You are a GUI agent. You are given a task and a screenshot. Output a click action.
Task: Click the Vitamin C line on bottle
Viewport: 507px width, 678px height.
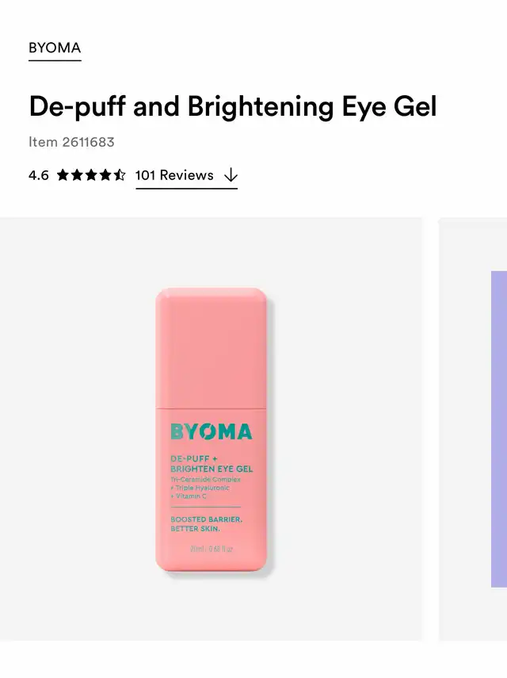click(x=189, y=496)
